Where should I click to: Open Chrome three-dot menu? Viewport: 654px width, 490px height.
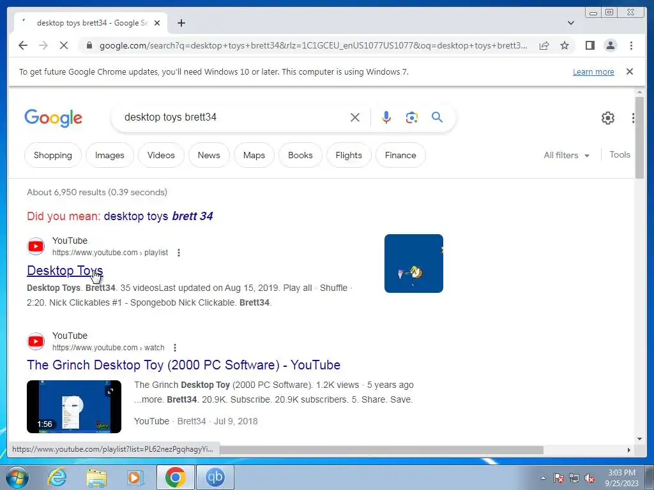[x=631, y=45]
